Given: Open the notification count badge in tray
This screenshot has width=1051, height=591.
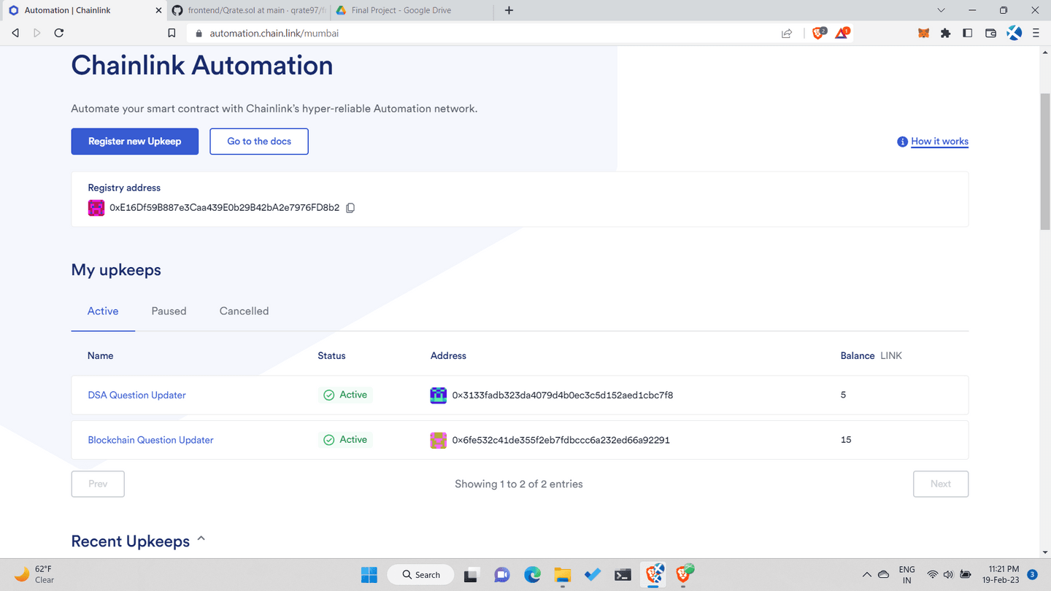Looking at the screenshot, I should point(1033,574).
